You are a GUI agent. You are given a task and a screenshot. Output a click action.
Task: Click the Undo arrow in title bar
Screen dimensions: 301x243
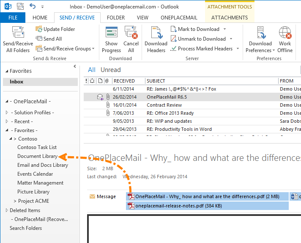pos(33,6)
